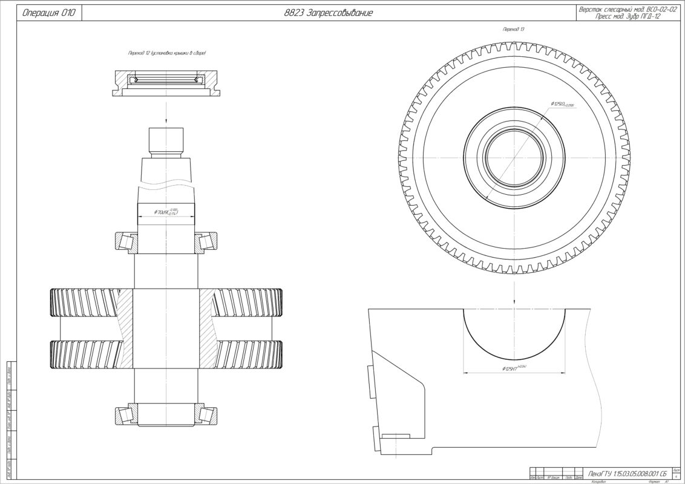Screen dimensions: 685x484
Task: Select the Ø125 bearing outer ring dimension
Action: click(x=562, y=105)
